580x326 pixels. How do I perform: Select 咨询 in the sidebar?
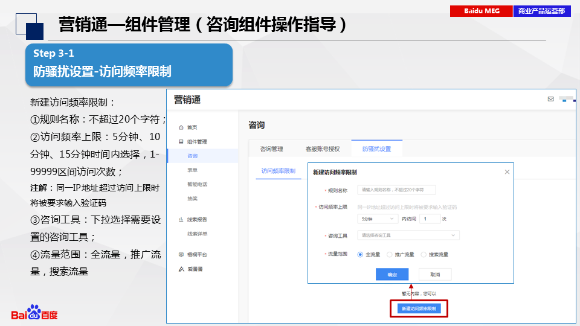[192, 156]
